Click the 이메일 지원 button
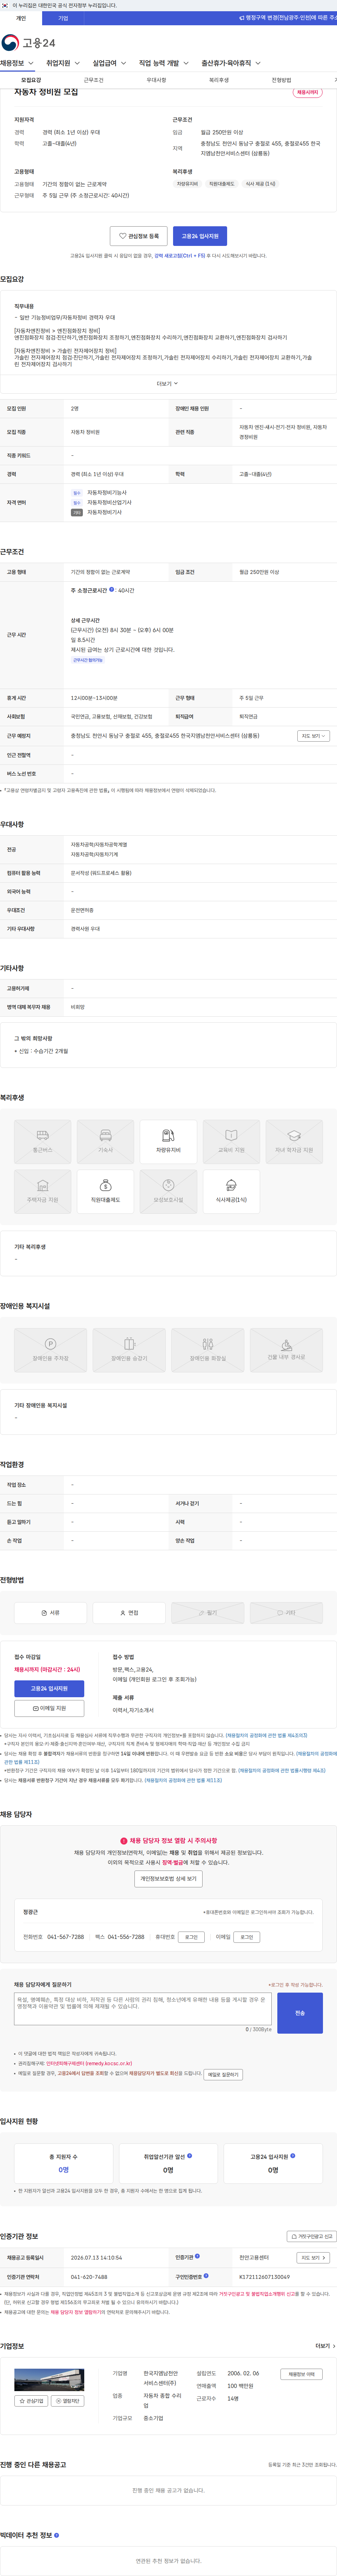Screen dimensions: 337x2576 pyautogui.click(x=49, y=1708)
